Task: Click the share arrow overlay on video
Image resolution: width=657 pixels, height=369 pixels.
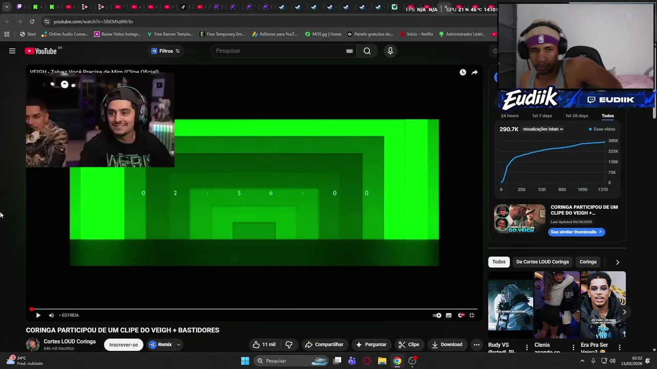Action: [x=474, y=72]
